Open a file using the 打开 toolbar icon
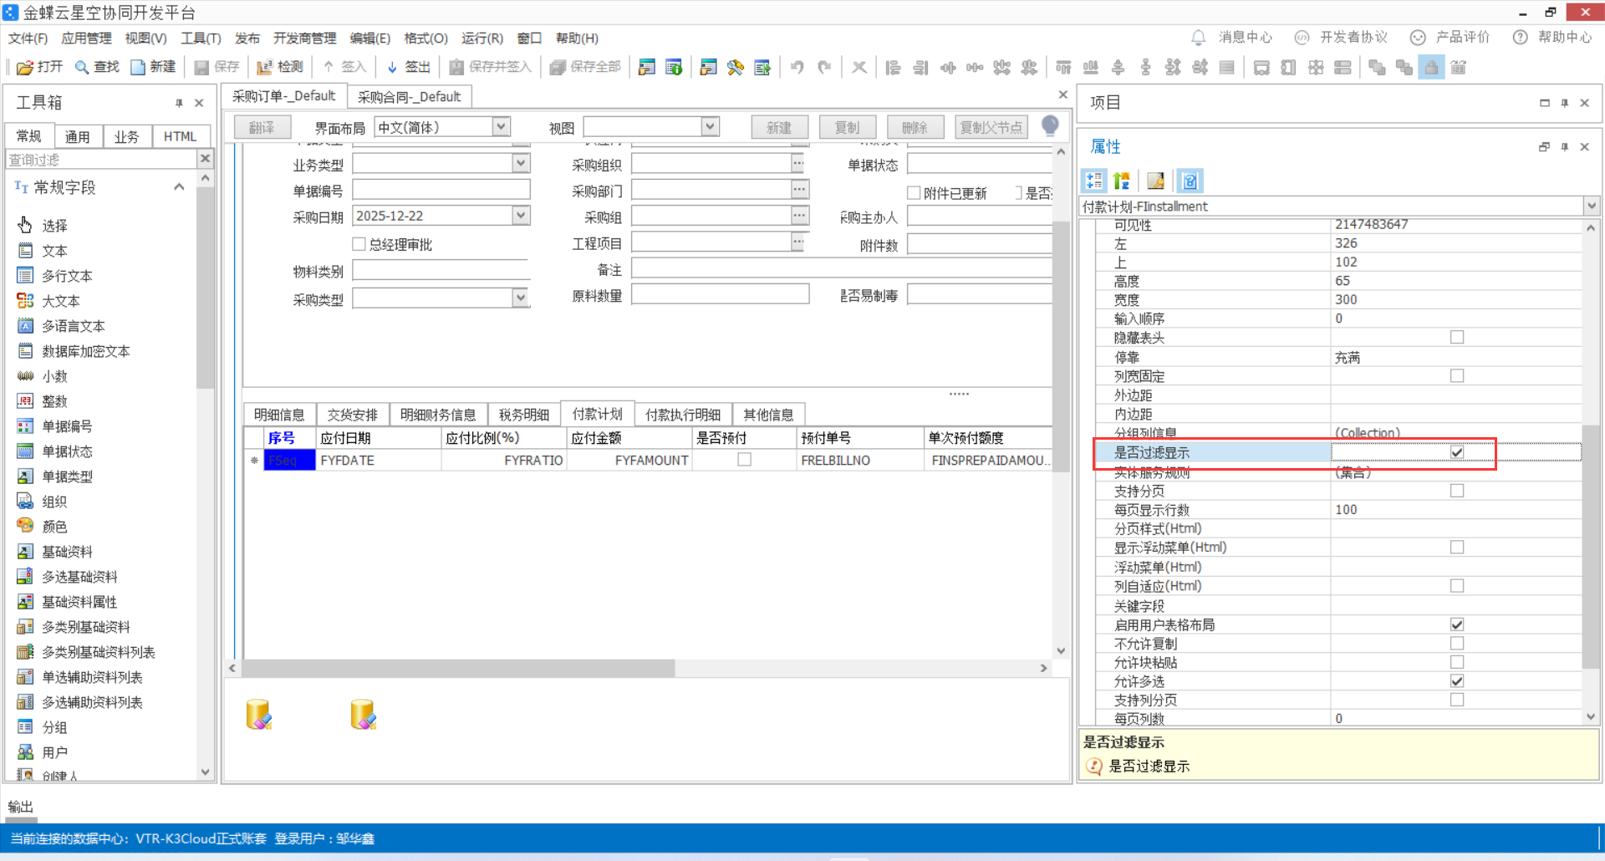This screenshot has height=861, width=1605. pos(38,67)
